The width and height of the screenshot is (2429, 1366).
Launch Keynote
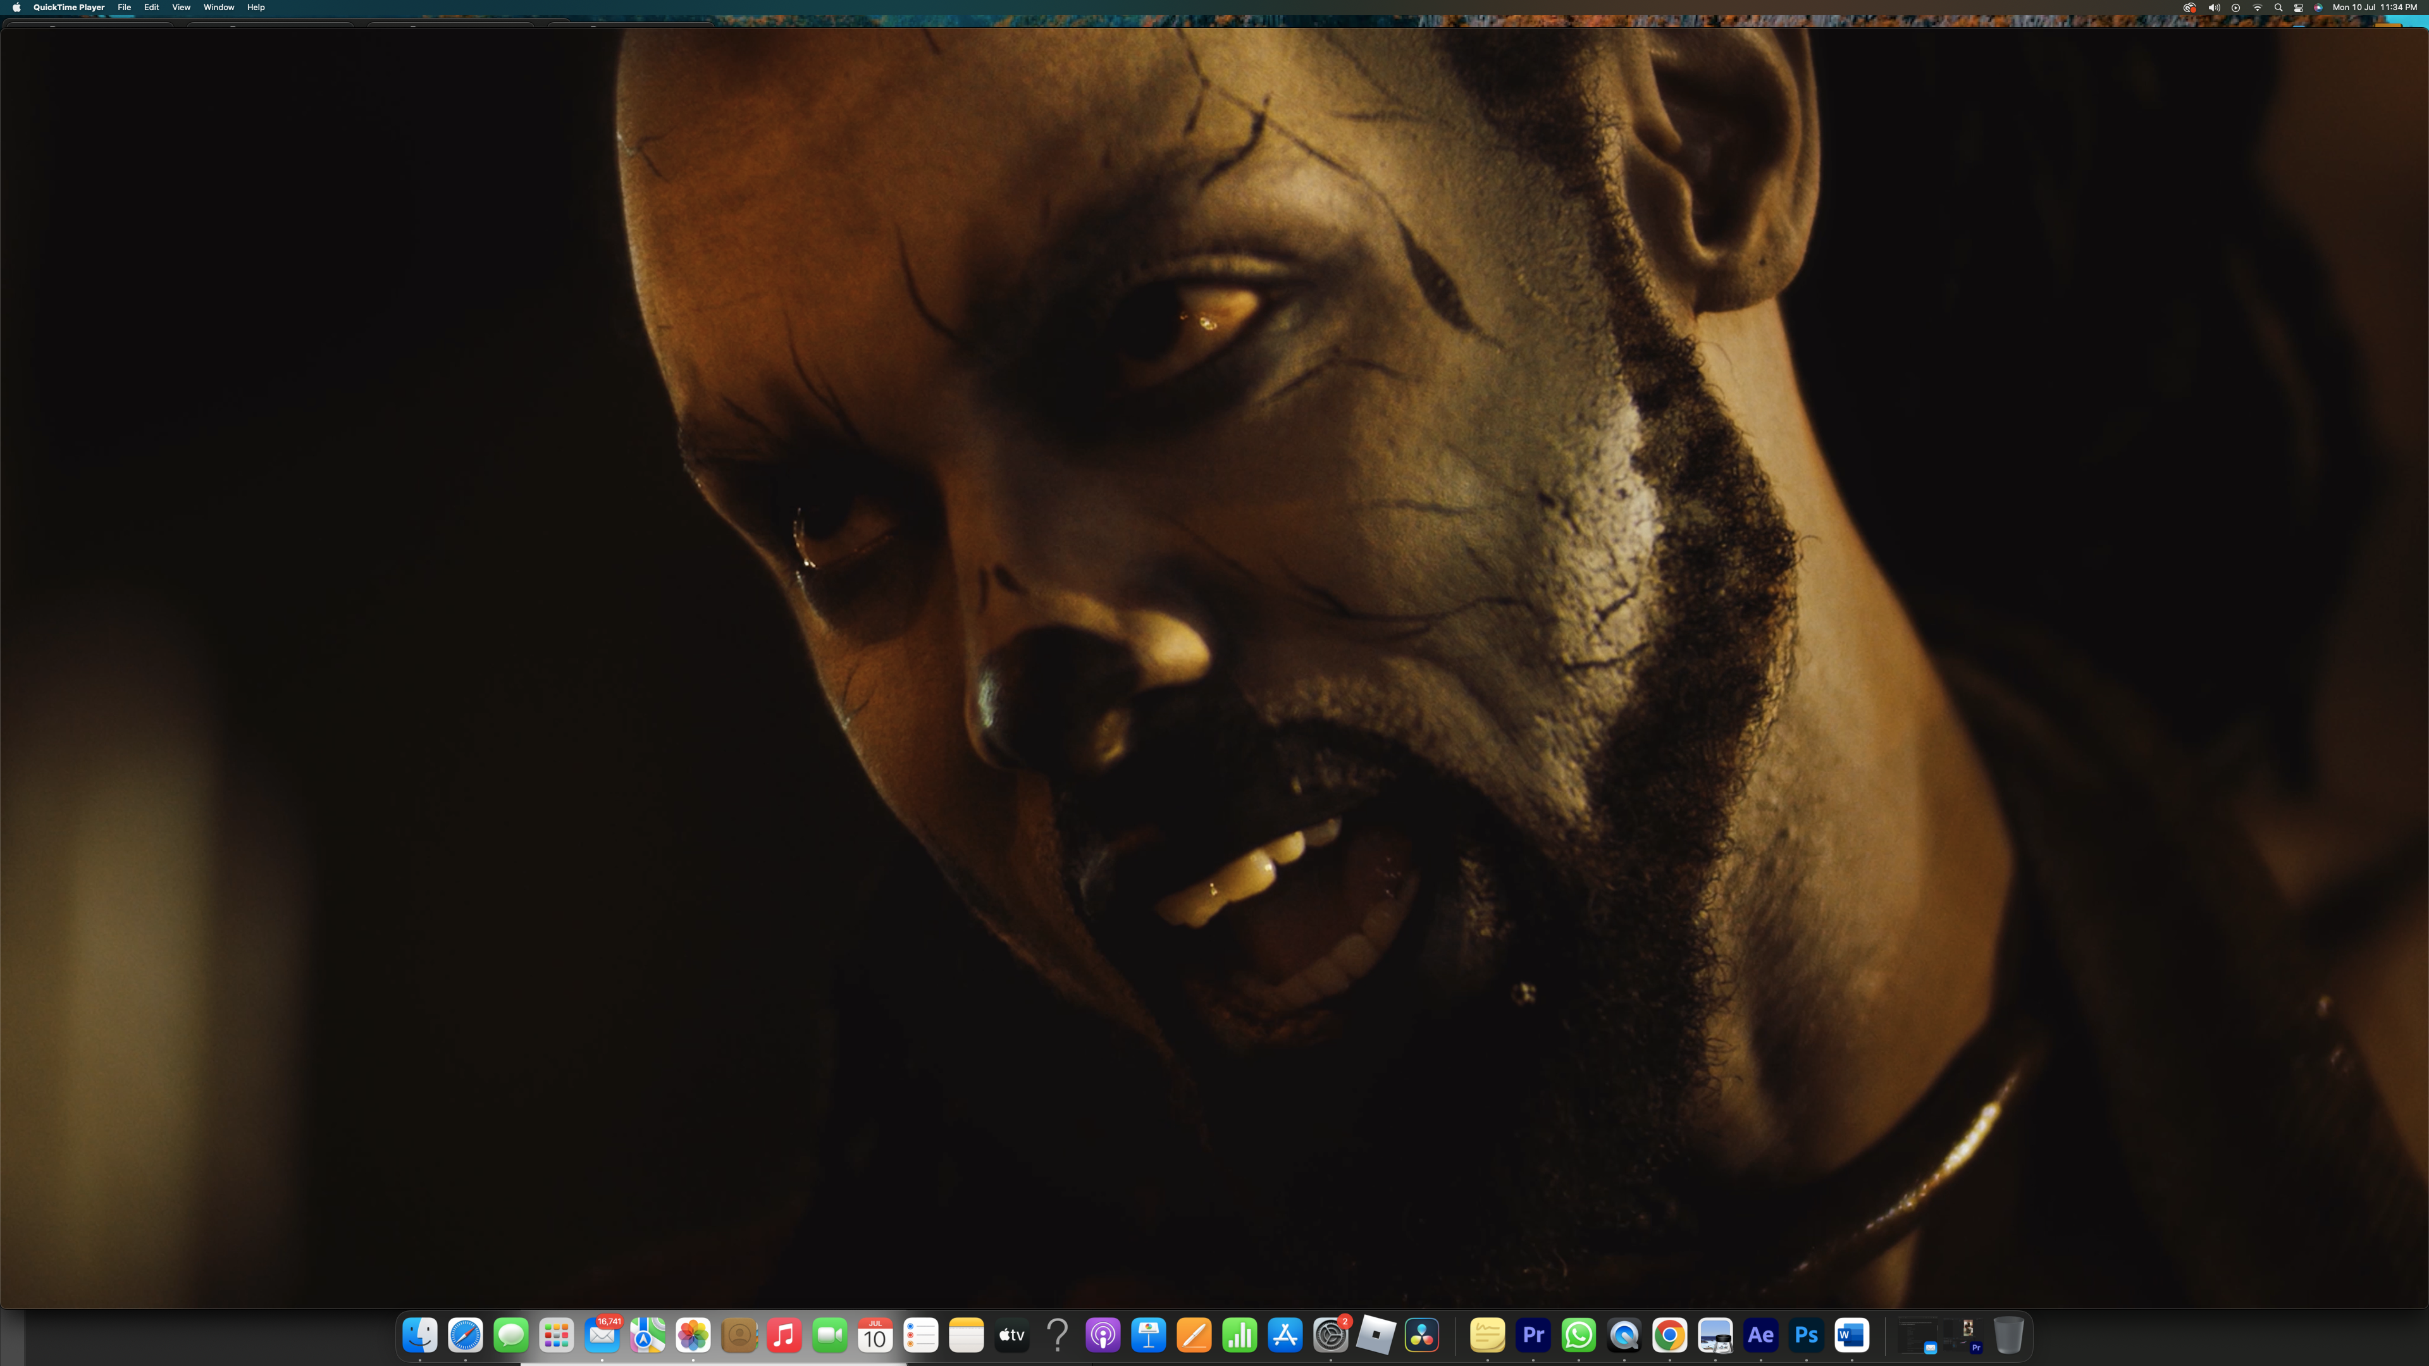1149,1335
